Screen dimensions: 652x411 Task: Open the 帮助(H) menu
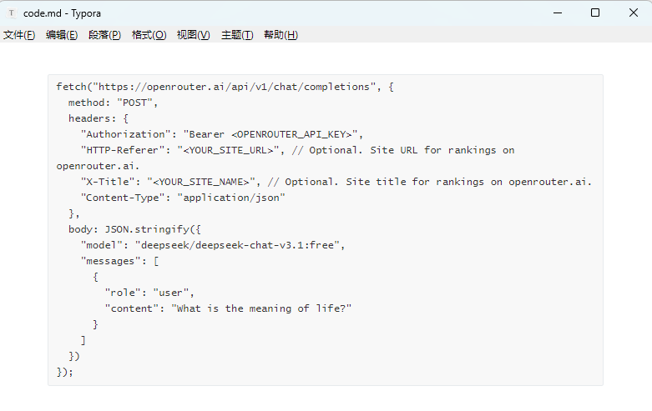(x=281, y=35)
